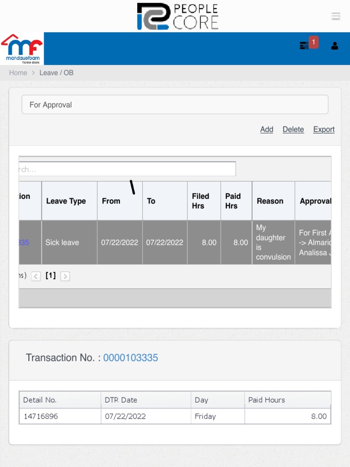Click the DTR Date column header
350x467 pixels.
coord(146,400)
